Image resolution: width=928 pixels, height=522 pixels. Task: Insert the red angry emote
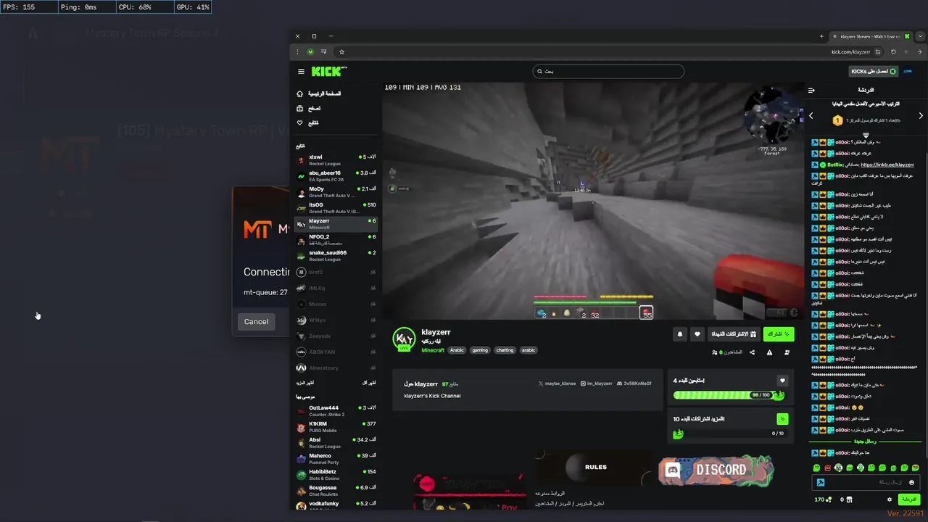coord(827,468)
